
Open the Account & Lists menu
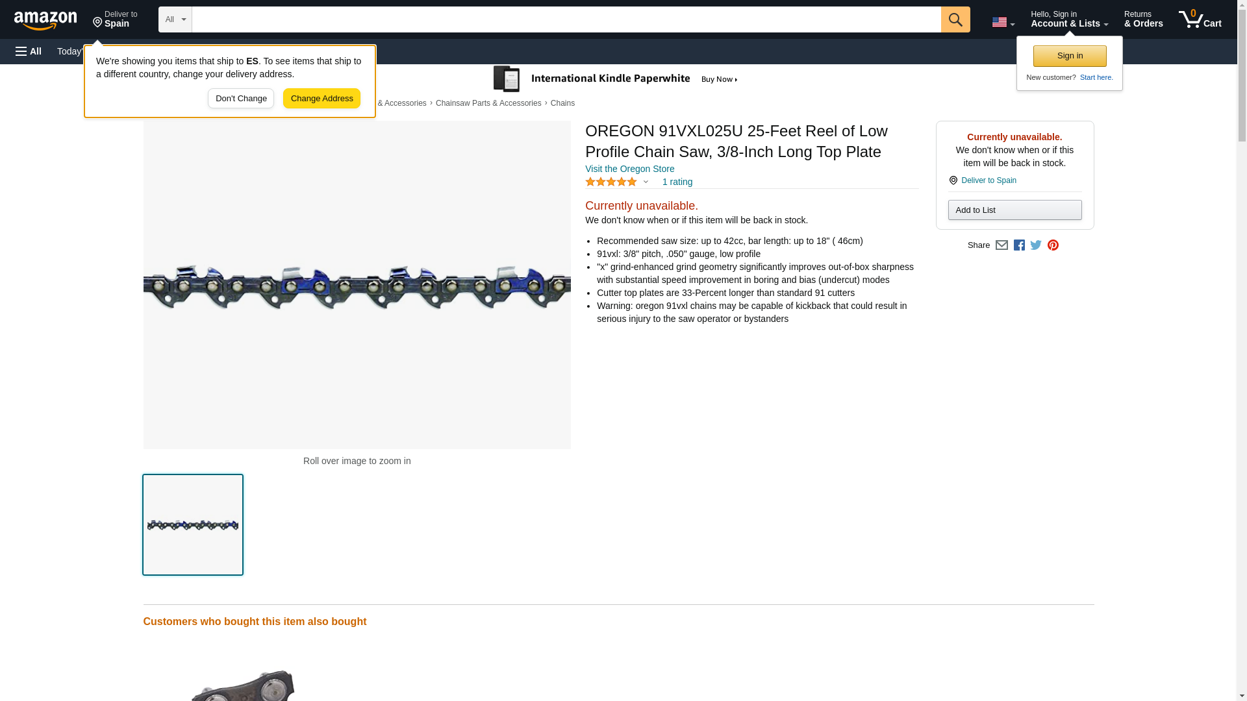(x=1069, y=19)
